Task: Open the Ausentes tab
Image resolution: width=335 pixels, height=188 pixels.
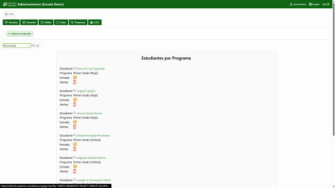Action: 11,22
